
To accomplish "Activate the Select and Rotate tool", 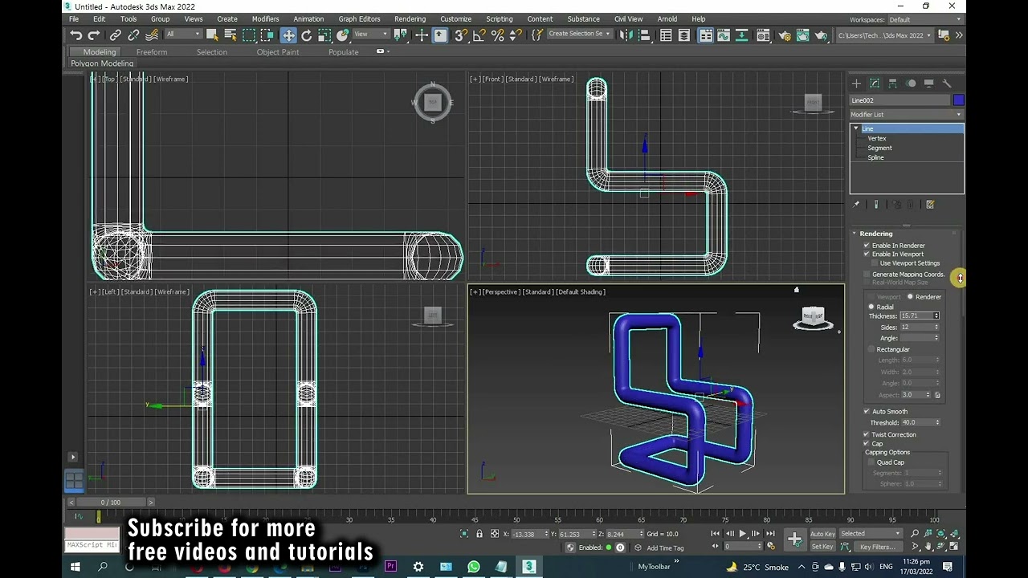I will tap(306, 35).
